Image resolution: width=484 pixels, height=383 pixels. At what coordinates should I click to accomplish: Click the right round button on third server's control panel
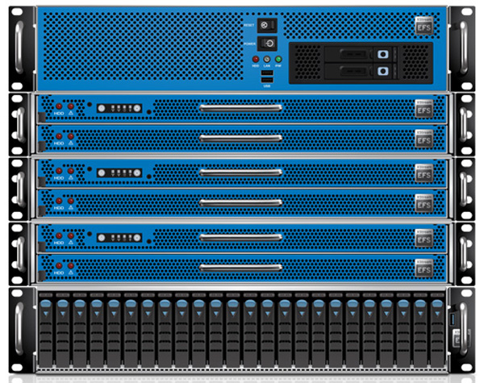pyautogui.click(x=137, y=173)
